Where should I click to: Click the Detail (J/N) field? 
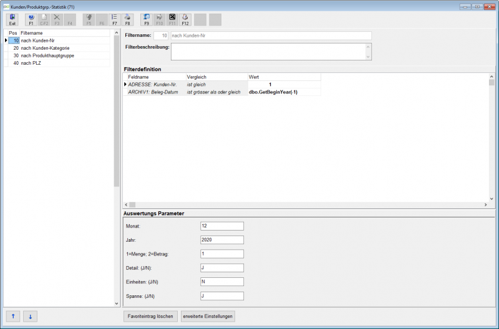point(222,268)
